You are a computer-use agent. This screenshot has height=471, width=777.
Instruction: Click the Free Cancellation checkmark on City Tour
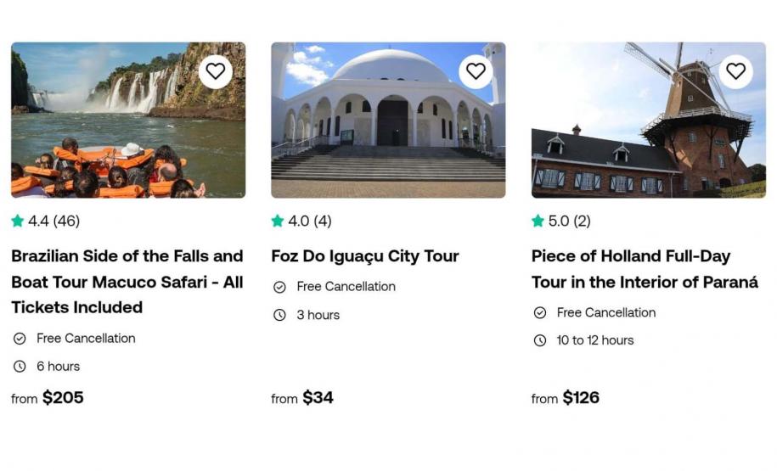(x=279, y=287)
